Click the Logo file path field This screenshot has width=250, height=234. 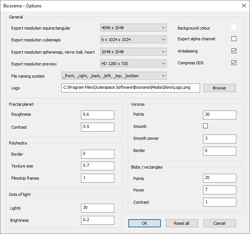[x=131, y=88]
